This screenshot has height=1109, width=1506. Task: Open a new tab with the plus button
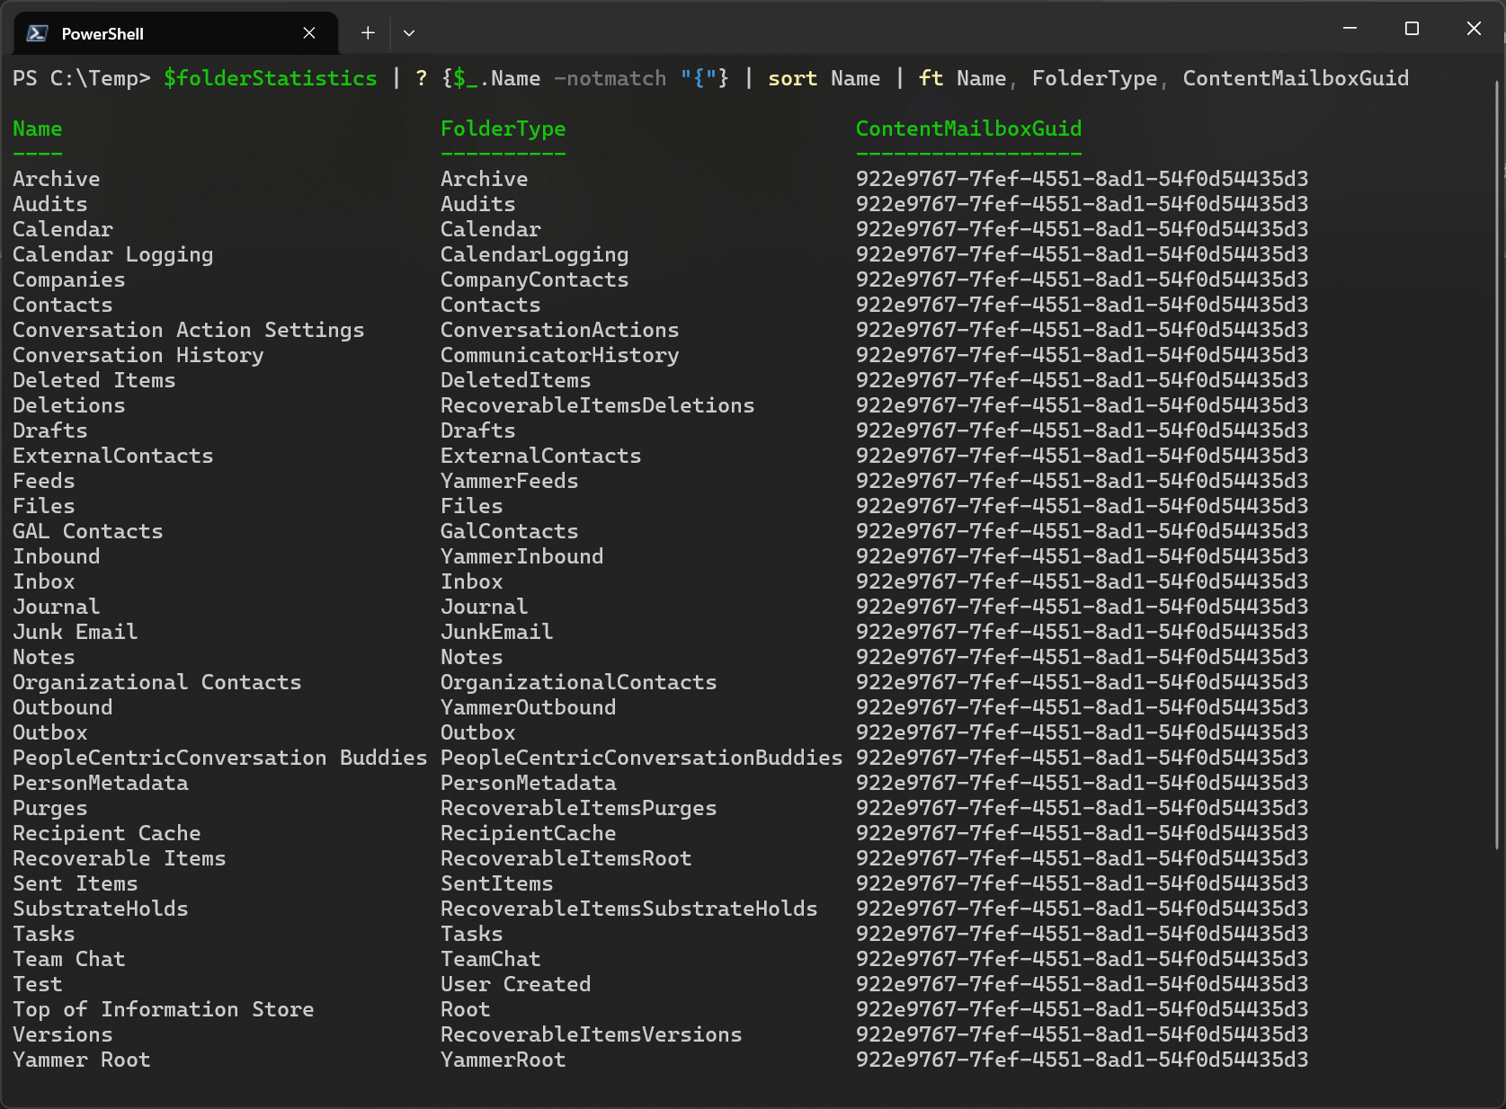[368, 33]
